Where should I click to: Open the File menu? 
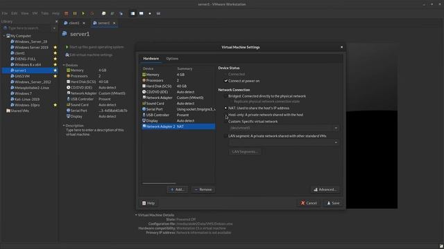click(x=5, y=13)
